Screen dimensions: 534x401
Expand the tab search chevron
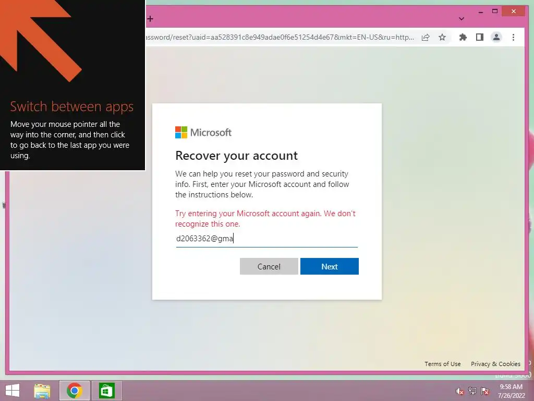pos(462,19)
